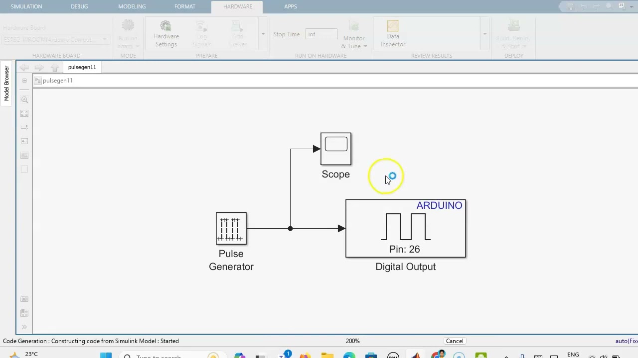Click the Undo arrow in quick access toolbar
638x358 pixels.
584,6
